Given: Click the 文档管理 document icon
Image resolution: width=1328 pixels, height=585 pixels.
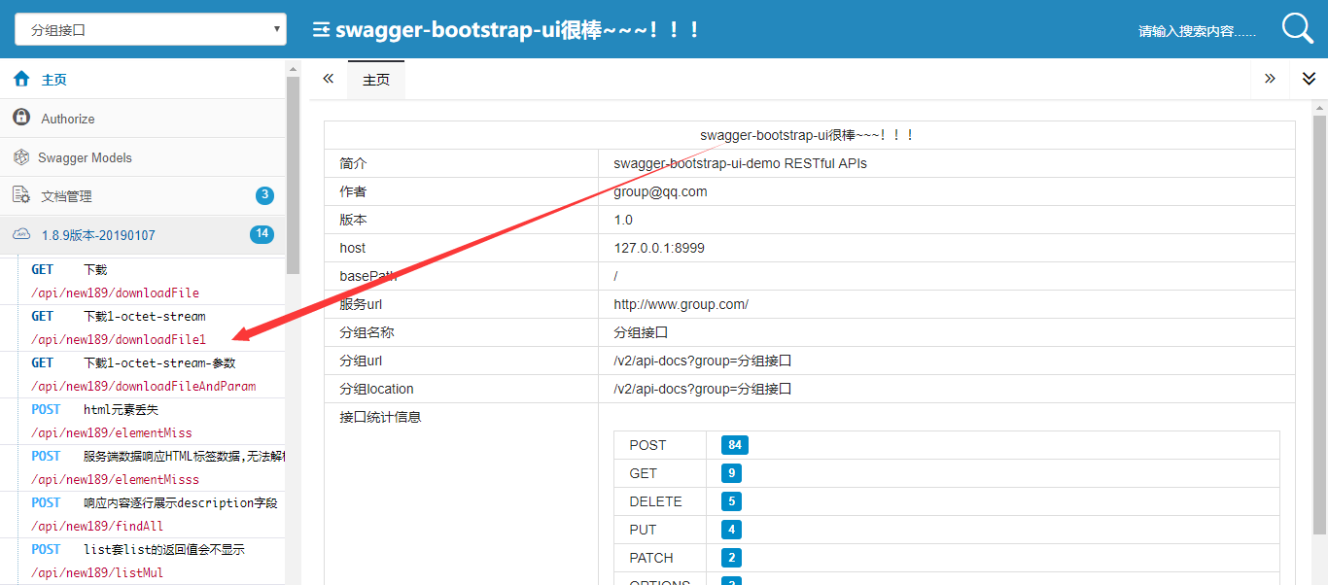Looking at the screenshot, I should click(x=21, y=194).
